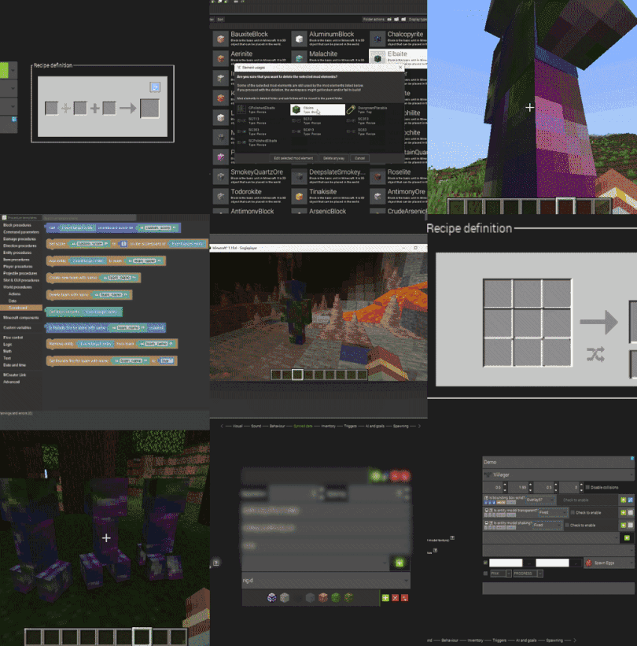
Task: Click top-left slot of crafting grid
Action: 498,293
